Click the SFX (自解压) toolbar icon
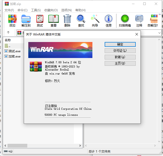This screenshot has width=163, height=156. 152,20
